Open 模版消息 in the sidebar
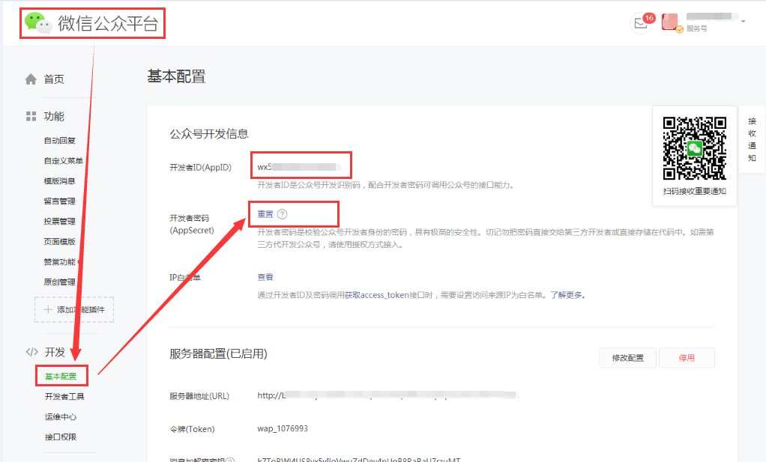This screenshot has height=462, width=766. point(60,181)
